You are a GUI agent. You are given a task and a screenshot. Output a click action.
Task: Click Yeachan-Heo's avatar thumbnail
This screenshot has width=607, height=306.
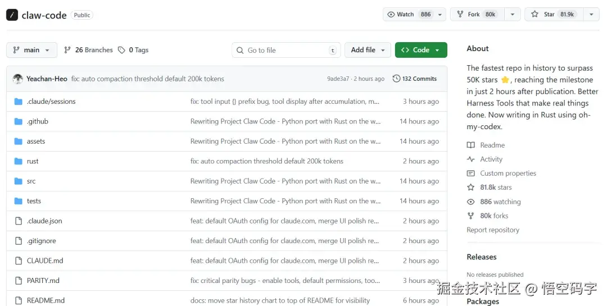click(x=18, y=79)
